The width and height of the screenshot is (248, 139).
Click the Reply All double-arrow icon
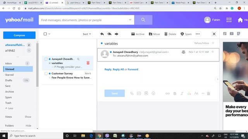pos(109,34)
